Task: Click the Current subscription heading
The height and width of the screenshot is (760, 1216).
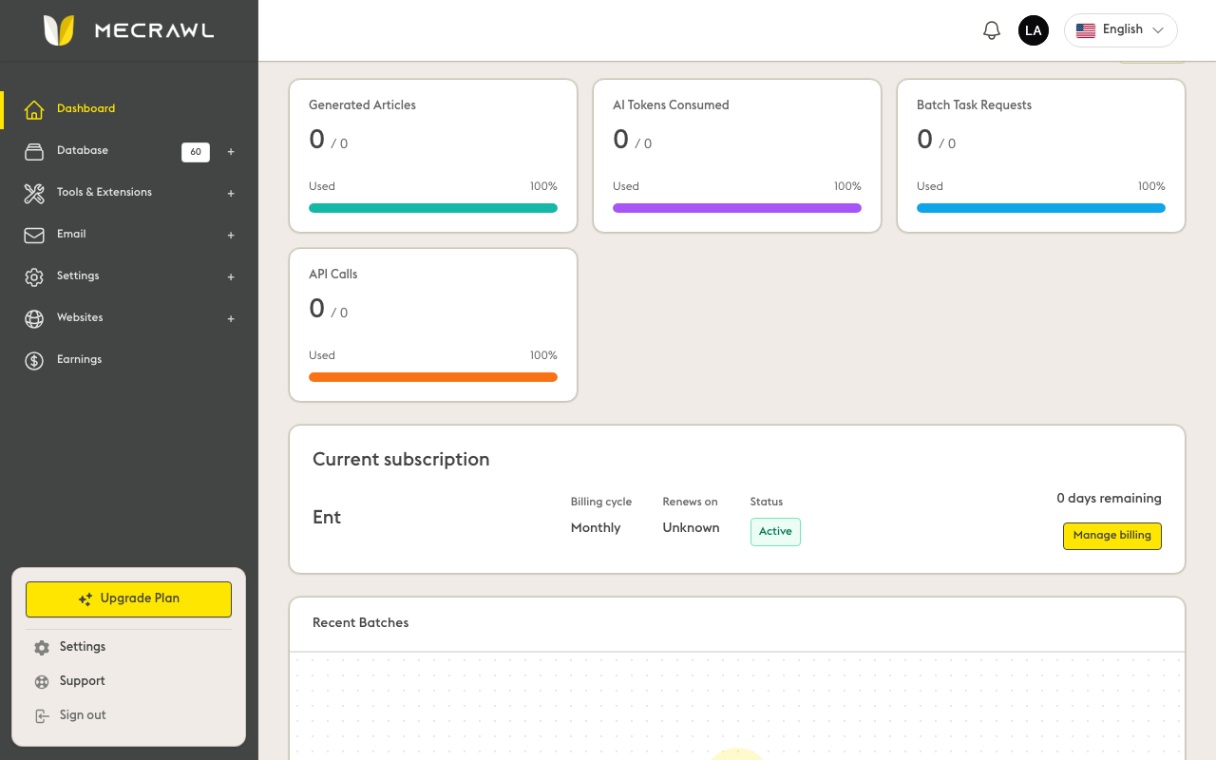Action: tap(401, 460)
